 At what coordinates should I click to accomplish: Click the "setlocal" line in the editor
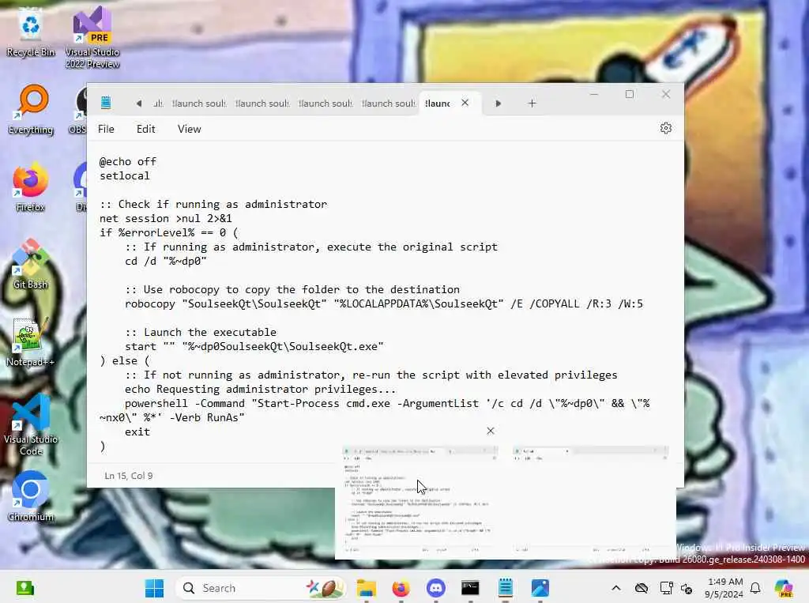click(125, 175)
